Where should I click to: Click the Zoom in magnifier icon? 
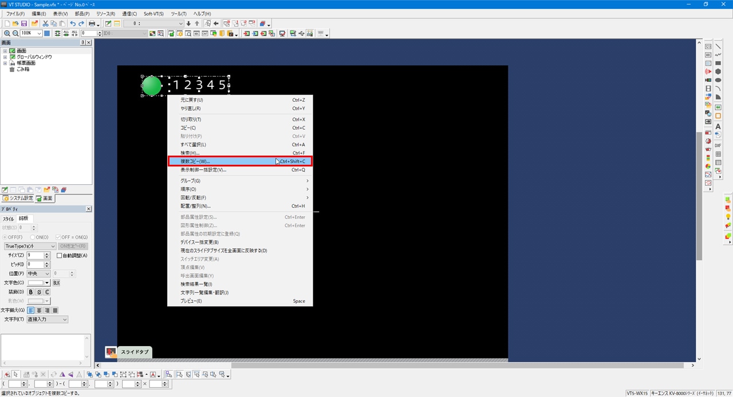click(7, 34)
